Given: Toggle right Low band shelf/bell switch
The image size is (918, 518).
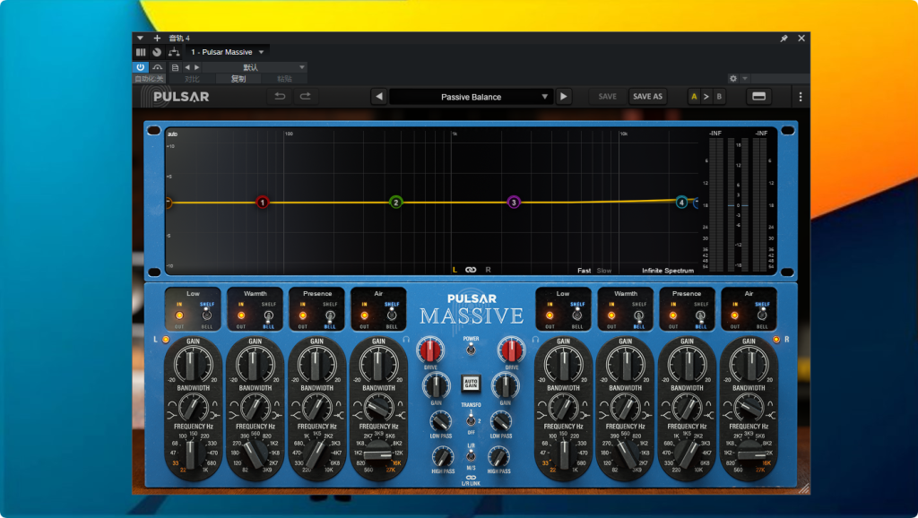Looking at the screenshot, I should click(x=577, y=315).
